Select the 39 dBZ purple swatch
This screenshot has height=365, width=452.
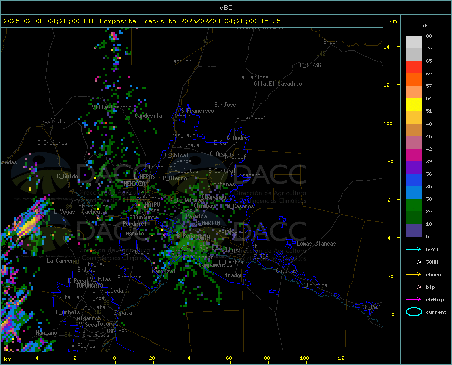414,167
